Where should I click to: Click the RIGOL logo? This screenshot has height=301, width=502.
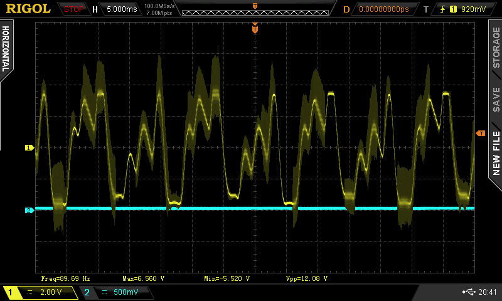tap(28, 9)
